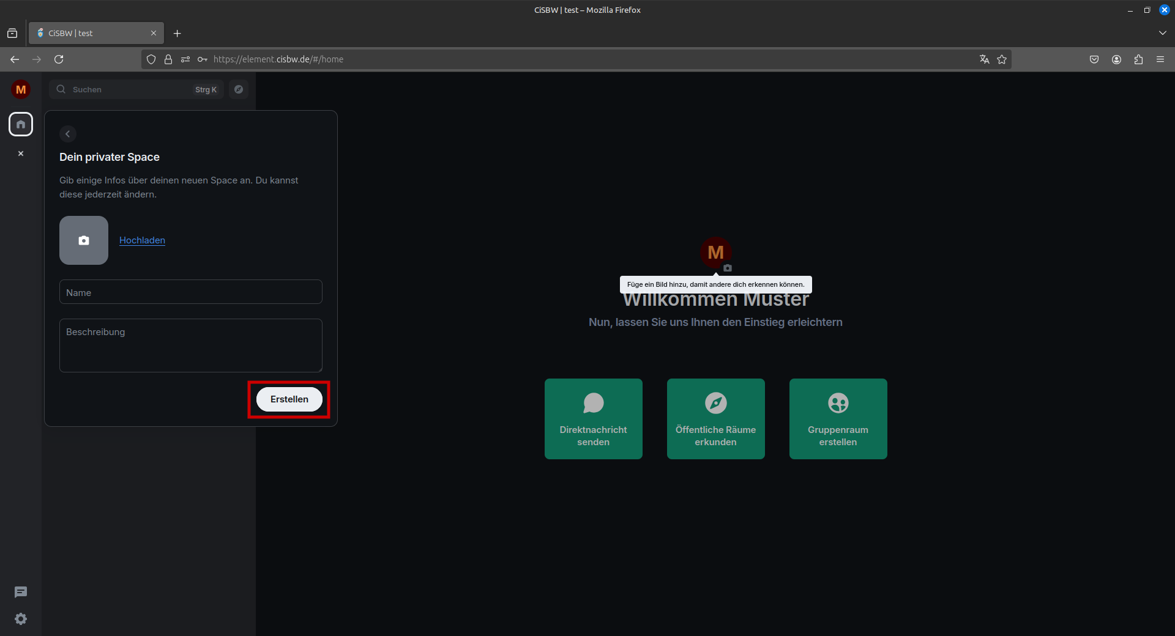Select Direktnachricht senden tile

[x=593, y=419]
